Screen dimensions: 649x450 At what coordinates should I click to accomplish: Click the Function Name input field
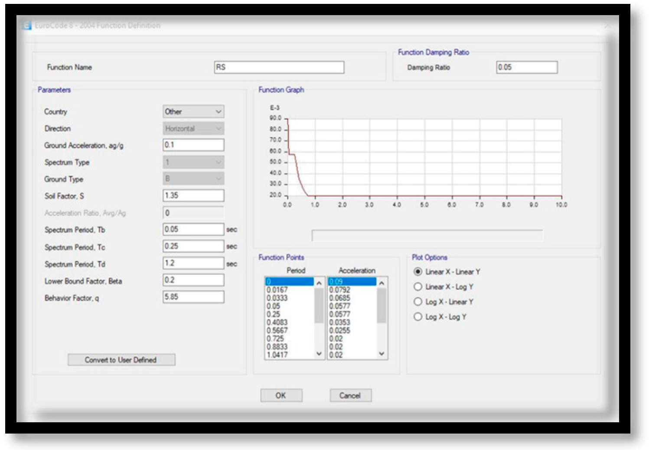pos(279,67)
